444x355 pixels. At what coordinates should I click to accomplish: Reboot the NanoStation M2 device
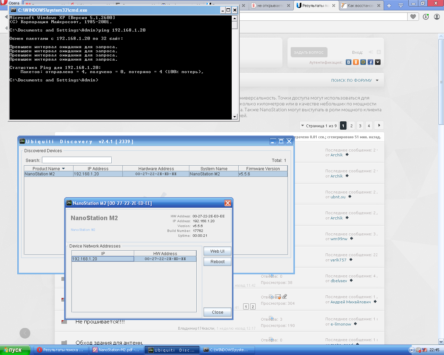tap(217, 261)
